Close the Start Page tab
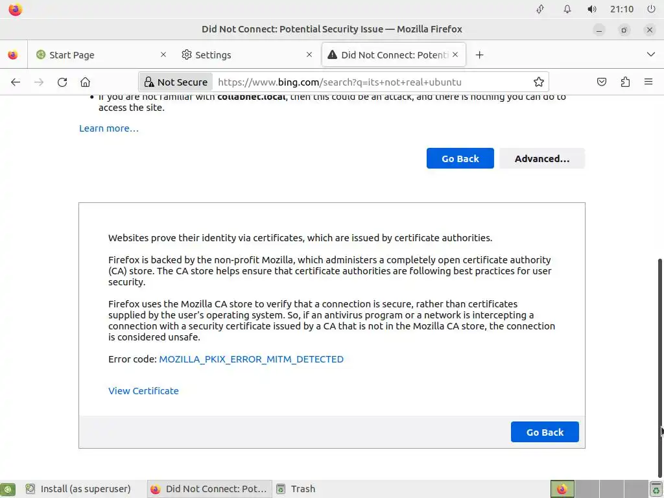Image resolution: width=664 pixels, height=498 pixels. 163,54
